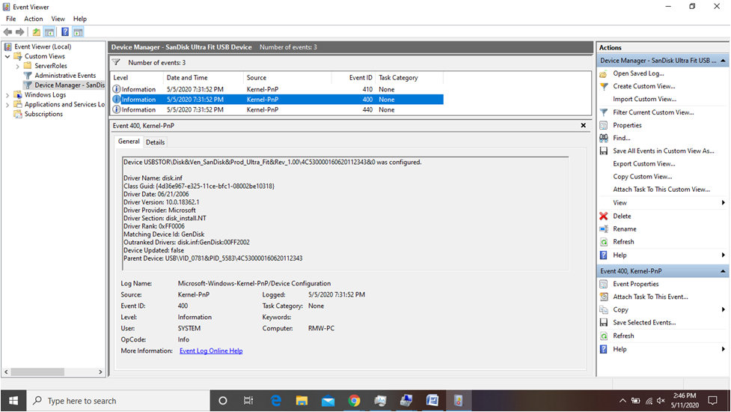Click the Rename icon in the Actions pane
Viewport: 731px width, 412px height.
click(604, 229)
